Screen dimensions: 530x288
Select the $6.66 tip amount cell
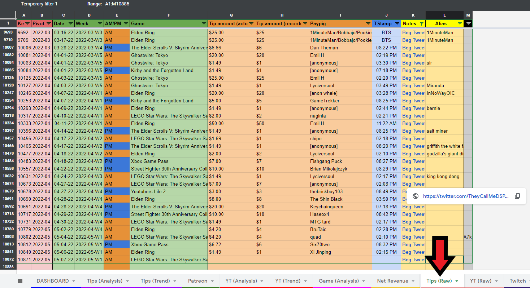click(231, 48)
